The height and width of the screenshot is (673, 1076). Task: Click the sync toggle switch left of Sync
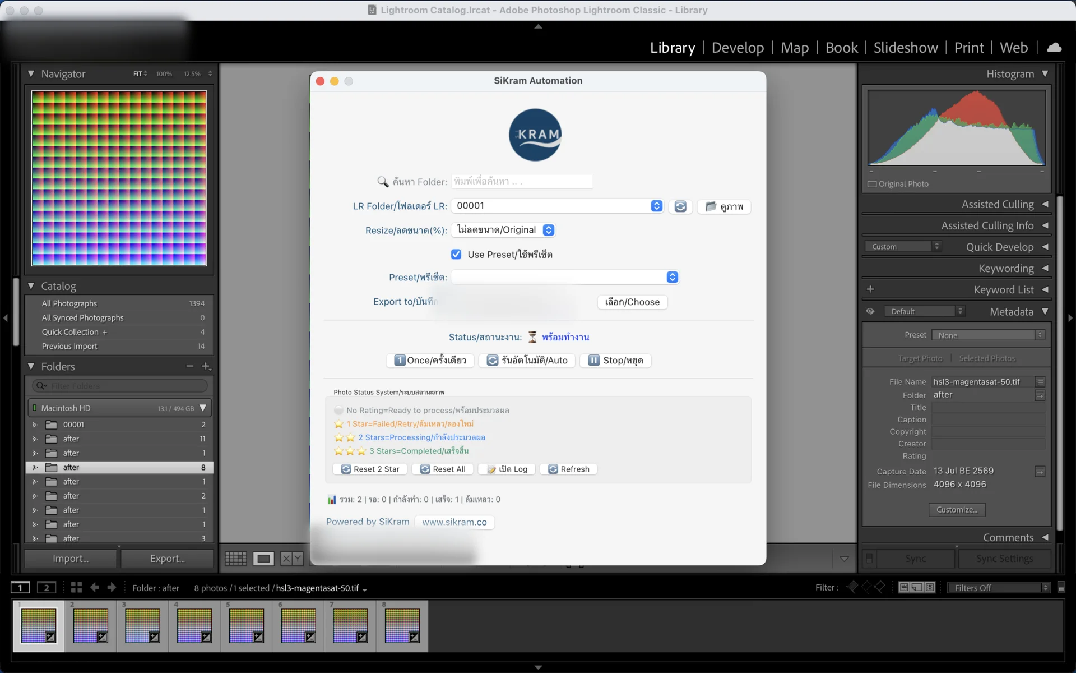click(869, 559)
